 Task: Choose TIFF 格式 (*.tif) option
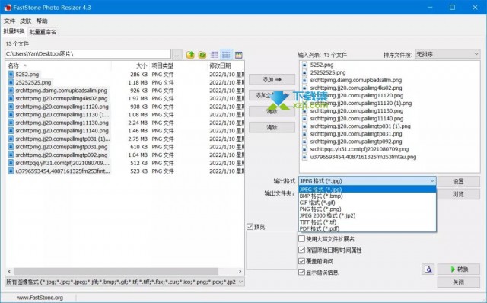(367, 222)
